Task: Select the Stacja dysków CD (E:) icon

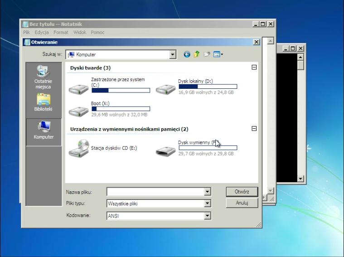Action: [79, 148]
